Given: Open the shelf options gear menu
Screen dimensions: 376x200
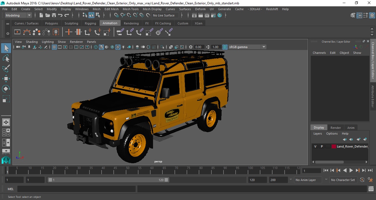Looking at the screenshot, I should pyautogui.click(x=8, y=34).
